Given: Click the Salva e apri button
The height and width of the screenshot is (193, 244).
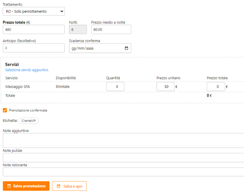Looking at the screenshot, I should [69, 186].
